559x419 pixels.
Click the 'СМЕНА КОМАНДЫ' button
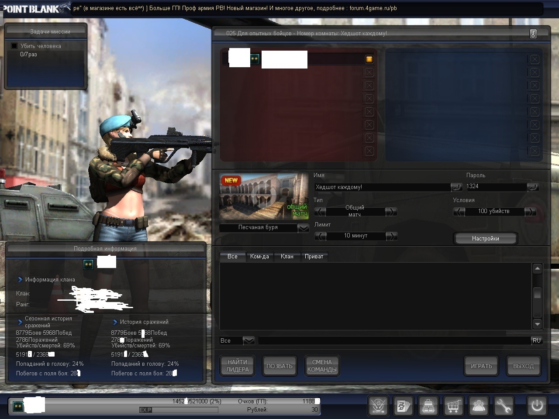pos(322,366)
